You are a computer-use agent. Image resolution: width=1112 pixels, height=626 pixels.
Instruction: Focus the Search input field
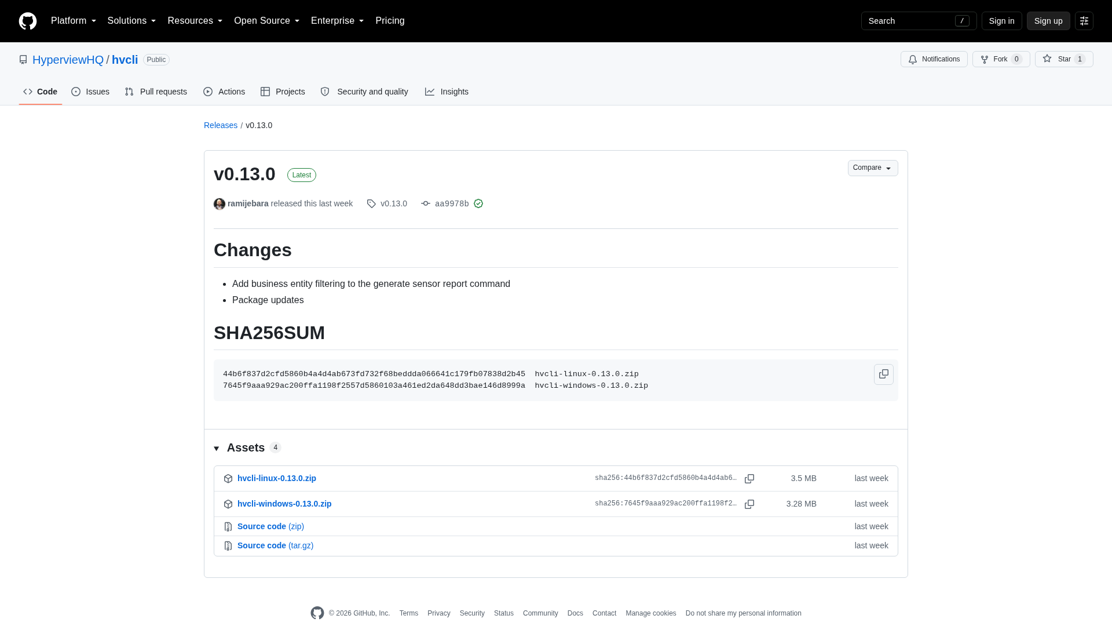[919, 21]
